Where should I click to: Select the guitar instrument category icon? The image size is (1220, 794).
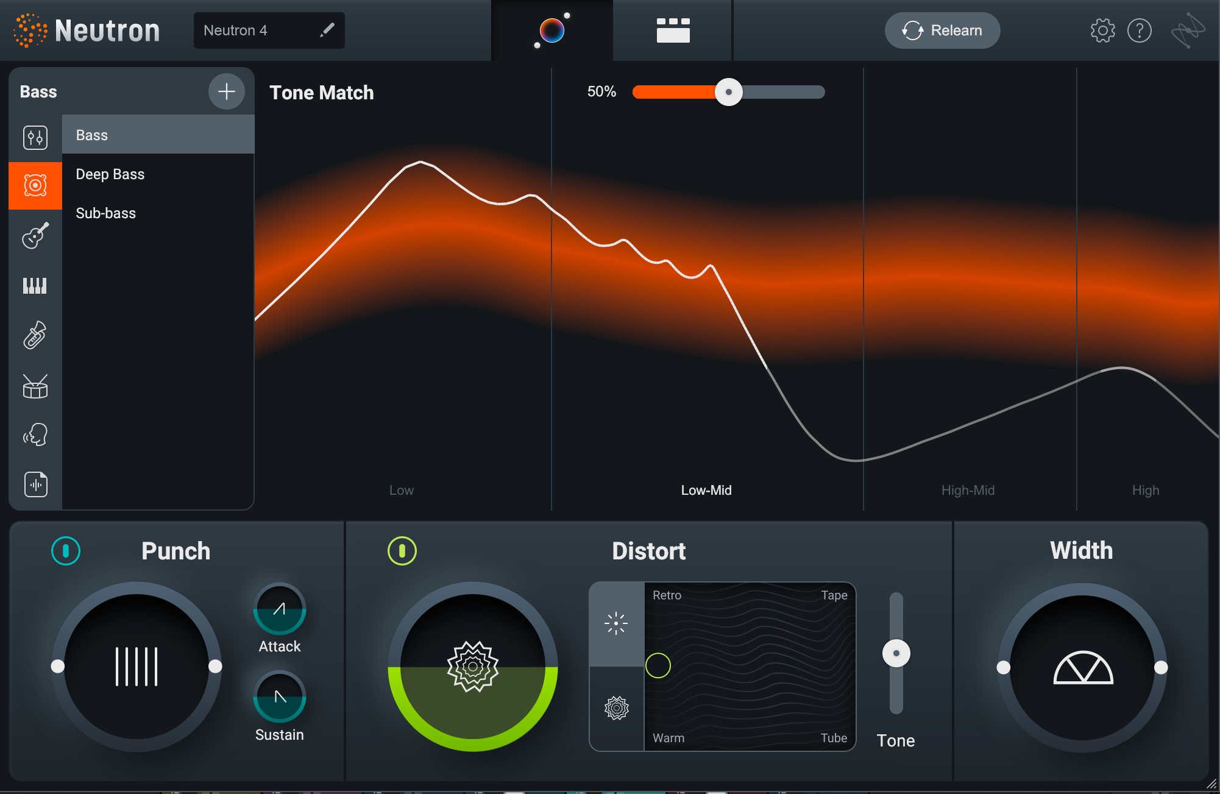35,236
